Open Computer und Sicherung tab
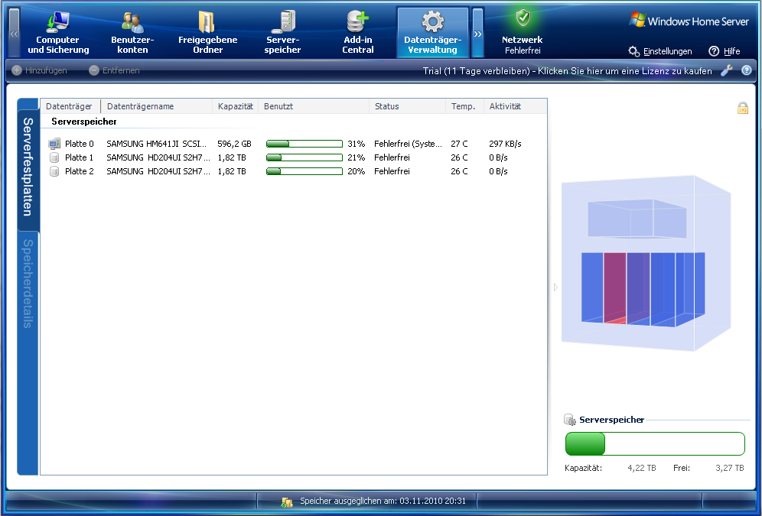 (x=58, y=33)
